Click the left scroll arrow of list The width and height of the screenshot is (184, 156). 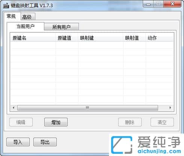(14, 108)
